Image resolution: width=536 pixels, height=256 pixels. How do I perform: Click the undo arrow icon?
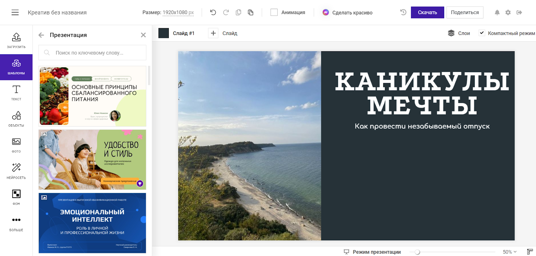(x=213, y=12)
